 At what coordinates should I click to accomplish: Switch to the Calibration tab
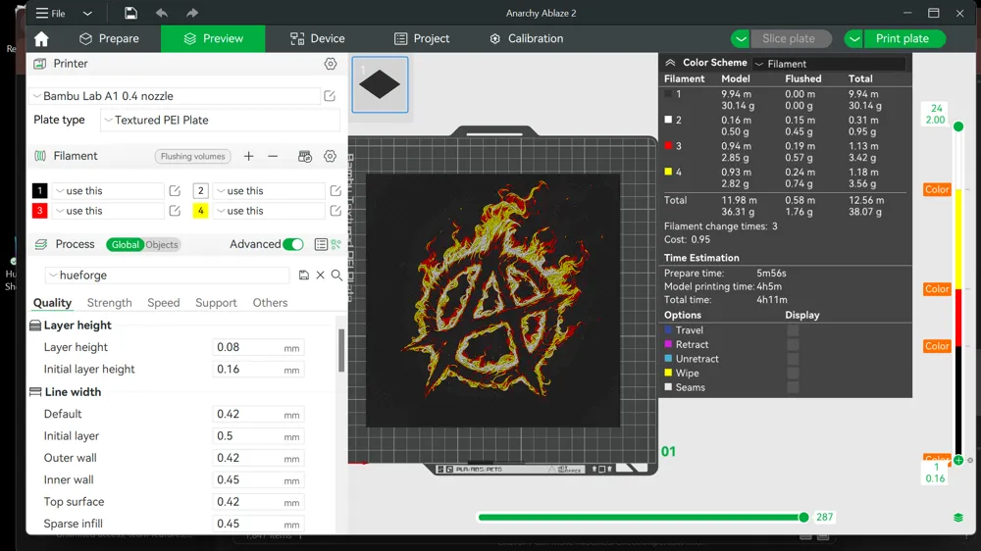[x=526, y=39]
